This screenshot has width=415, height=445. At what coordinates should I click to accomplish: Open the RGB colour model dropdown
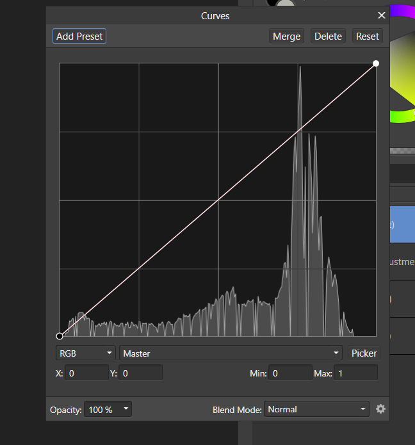tap(85, 353)
